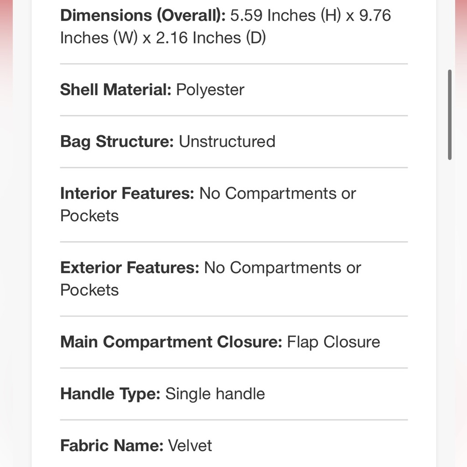
Task: Click the Unstructured value text
Action: [x=227, y=142]
